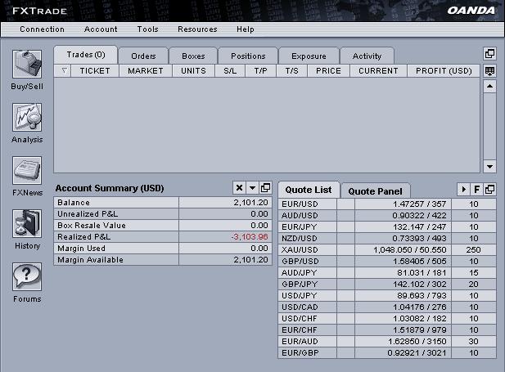This screenshot has height=372, width=505.
Task: Detach the Quote List panel
Action: click(x=489, y=189)
